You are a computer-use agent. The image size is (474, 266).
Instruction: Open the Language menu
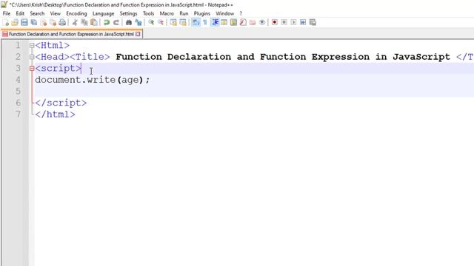pyautogui.click(x=104, y=13)
